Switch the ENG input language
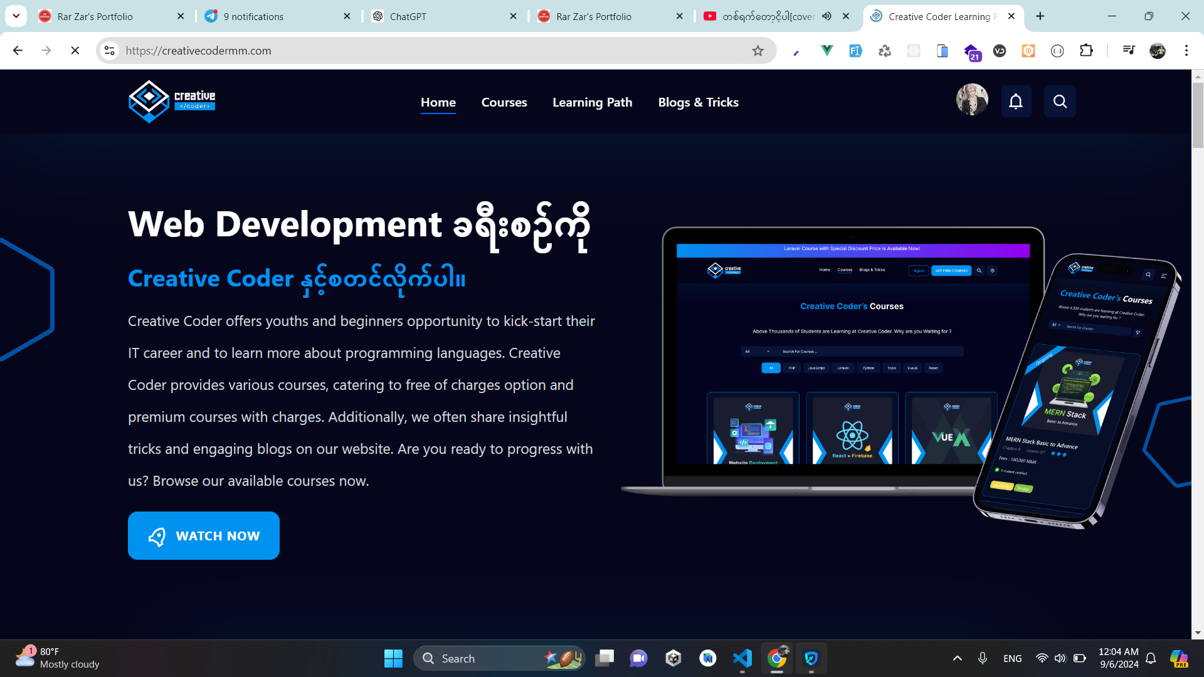This screenshot has height=677, width=1204. [1012, 658]
